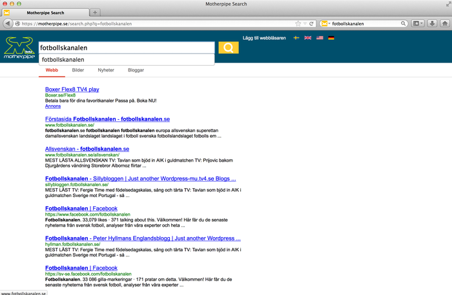The width and height of the screenshot is (452, 295).
Task: Click the yellow Motherpipe search button
Action: [229, 48]
